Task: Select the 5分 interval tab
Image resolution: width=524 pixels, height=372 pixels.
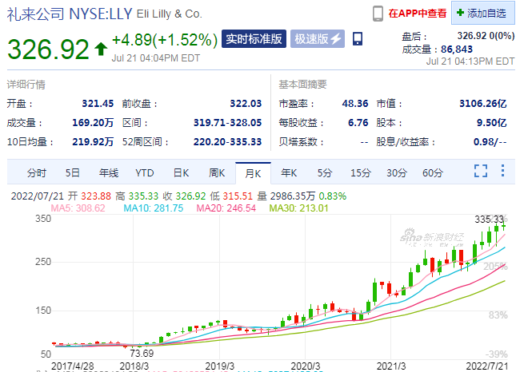Action: click(325, 173)
